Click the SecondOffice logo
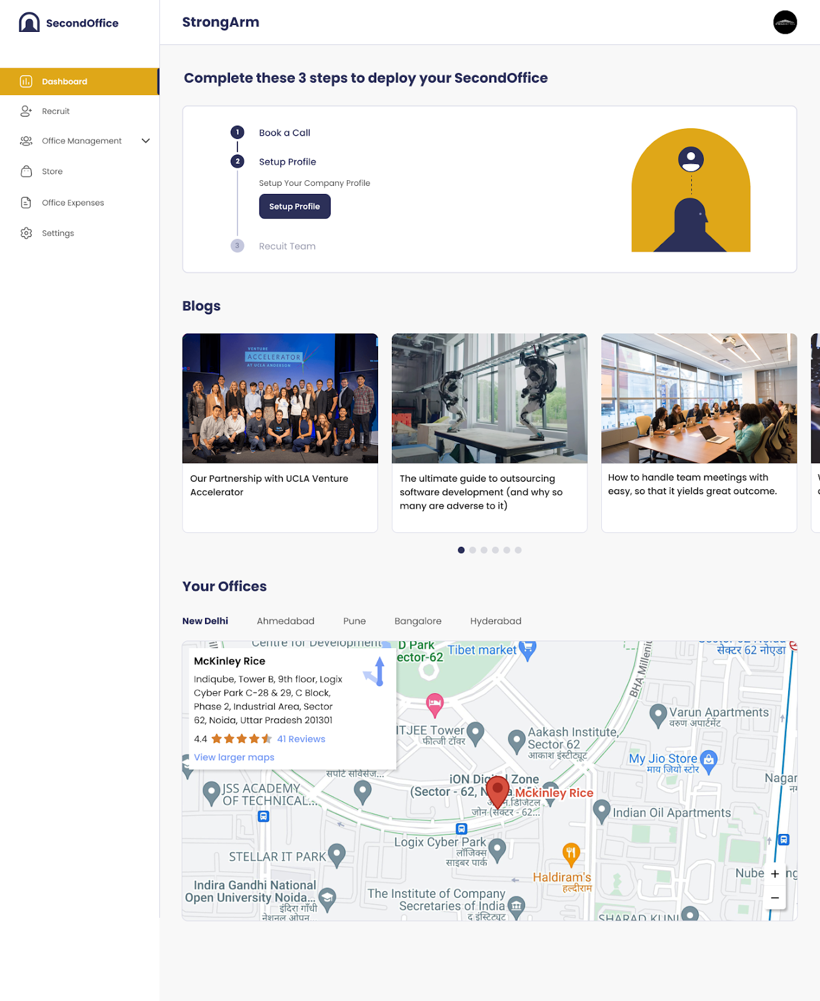 [x=69, y=23]
